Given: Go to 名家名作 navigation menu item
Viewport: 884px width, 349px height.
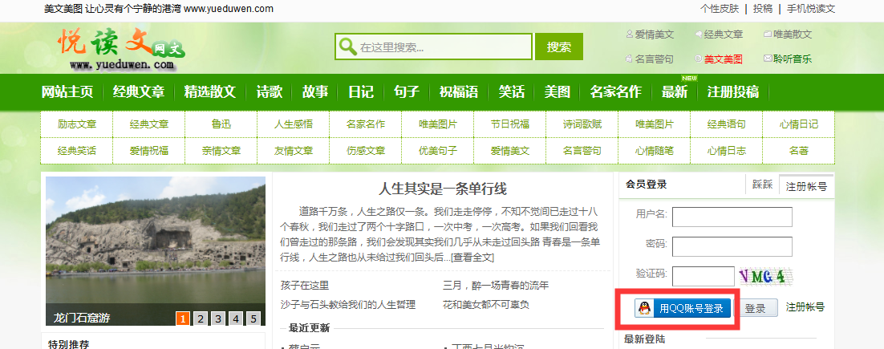Looking at the screenshot, I should pyautogui.click(x=615, y=91).
